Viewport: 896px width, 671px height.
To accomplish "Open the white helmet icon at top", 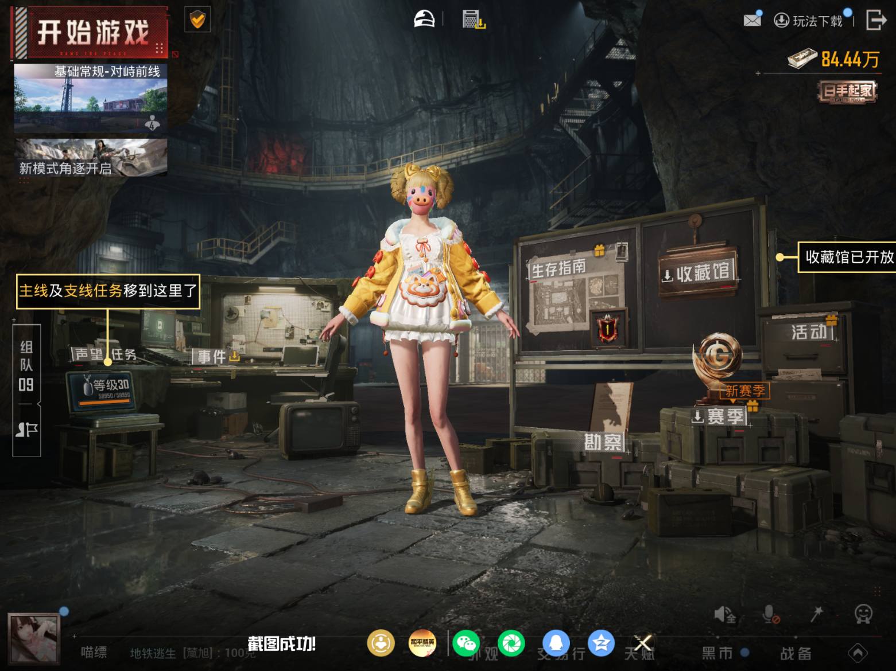I will (425, 19).
